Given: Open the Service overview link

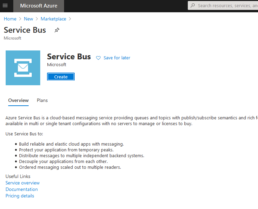Looking at the screenshot, I should click(22, 183).
